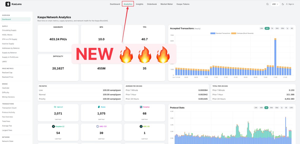Image resolution: width=300 pixels, height=144 pixels.
Task: Open Largest Fees in sidebar
Action: pos(7,130)
